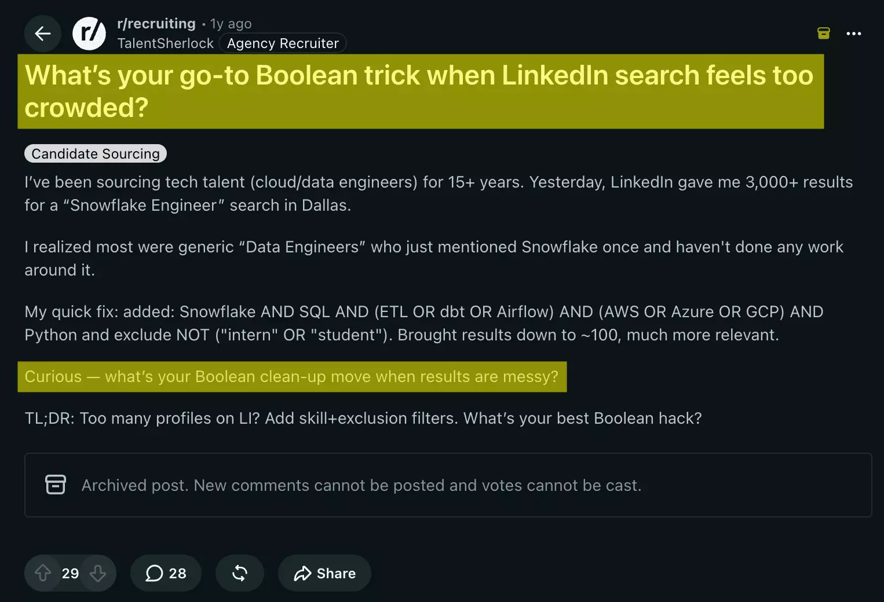
Task: Upvote the post
Action: pos(42,573)
